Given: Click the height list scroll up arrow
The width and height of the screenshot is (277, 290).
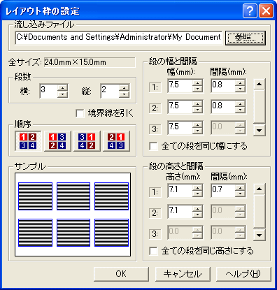Looking at the screenshot, I should 260,189.
